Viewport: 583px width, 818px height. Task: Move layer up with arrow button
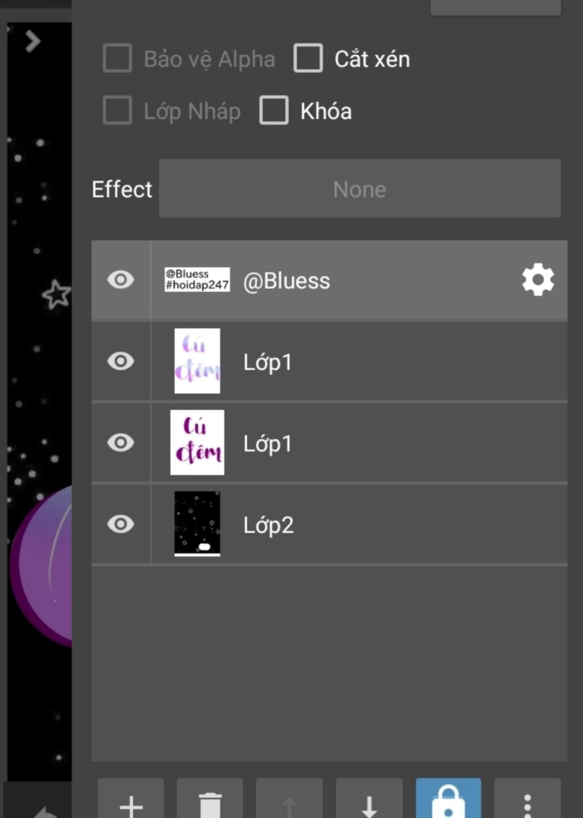pyautogui.click(x=289, y=800)
